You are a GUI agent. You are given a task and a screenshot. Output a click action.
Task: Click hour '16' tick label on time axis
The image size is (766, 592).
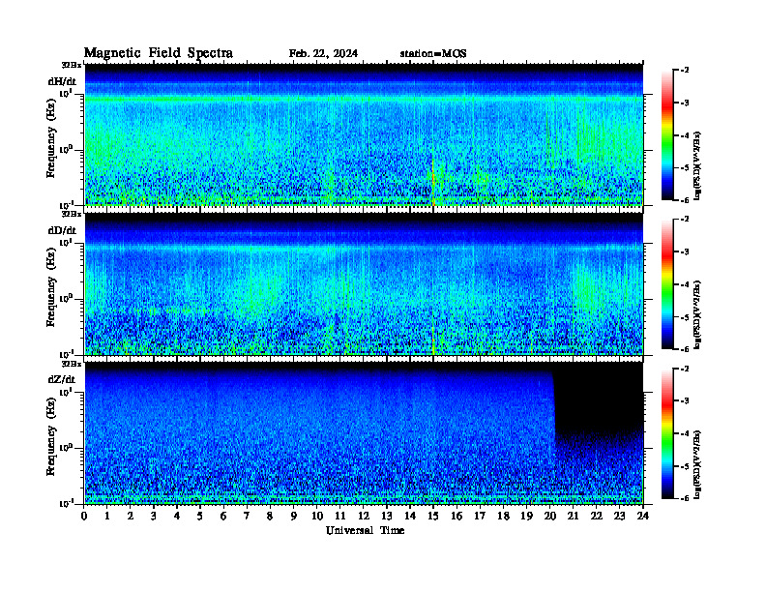click(457, 516)
